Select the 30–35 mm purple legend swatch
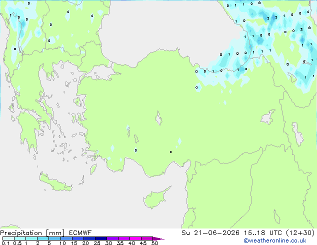The width and height of the screenshot is (317, 245). click(112, 238)
